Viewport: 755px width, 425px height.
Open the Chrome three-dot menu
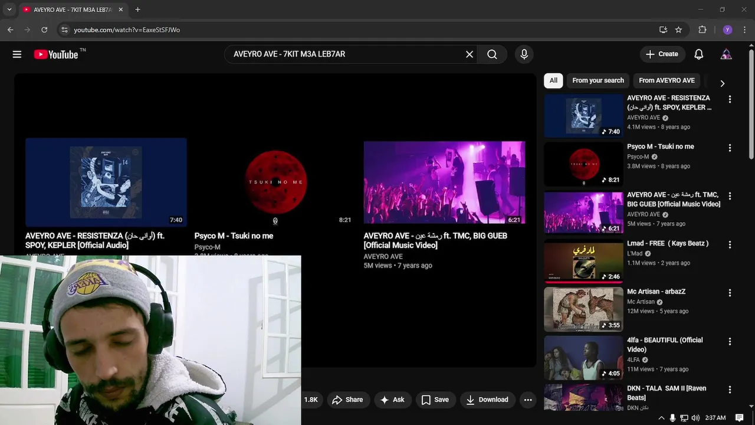pos(744,30)
